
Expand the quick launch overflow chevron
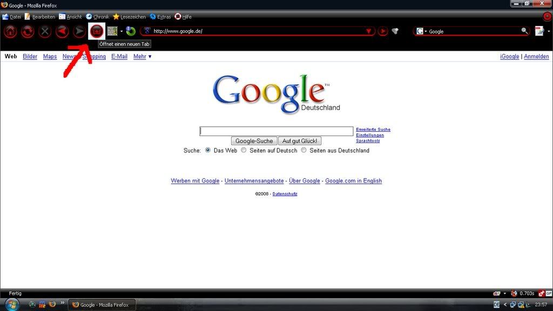[63, 302]
